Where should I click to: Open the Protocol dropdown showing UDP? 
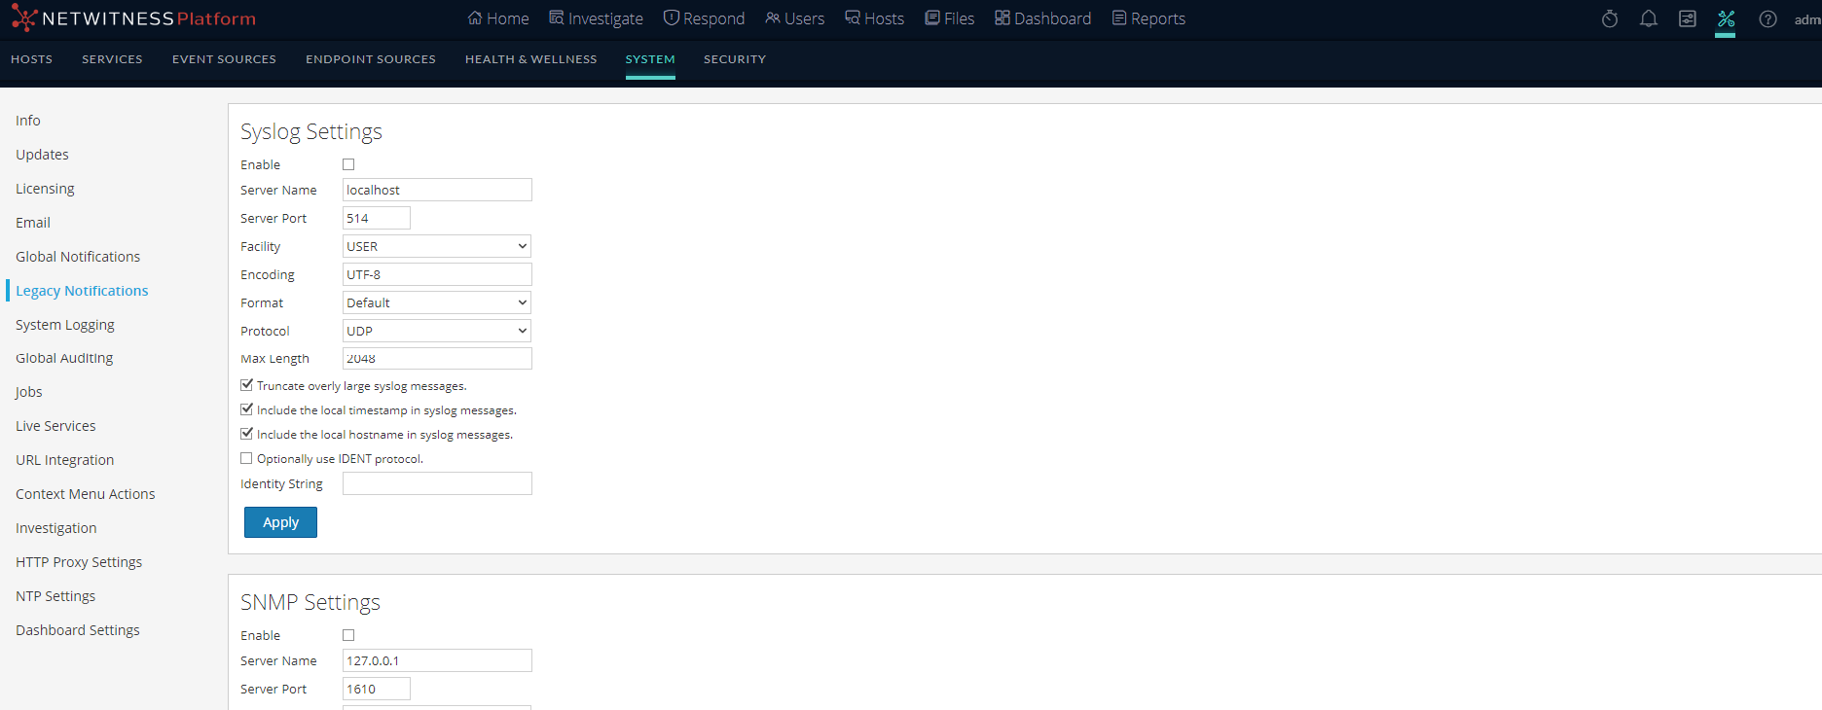tap(437, 331)
